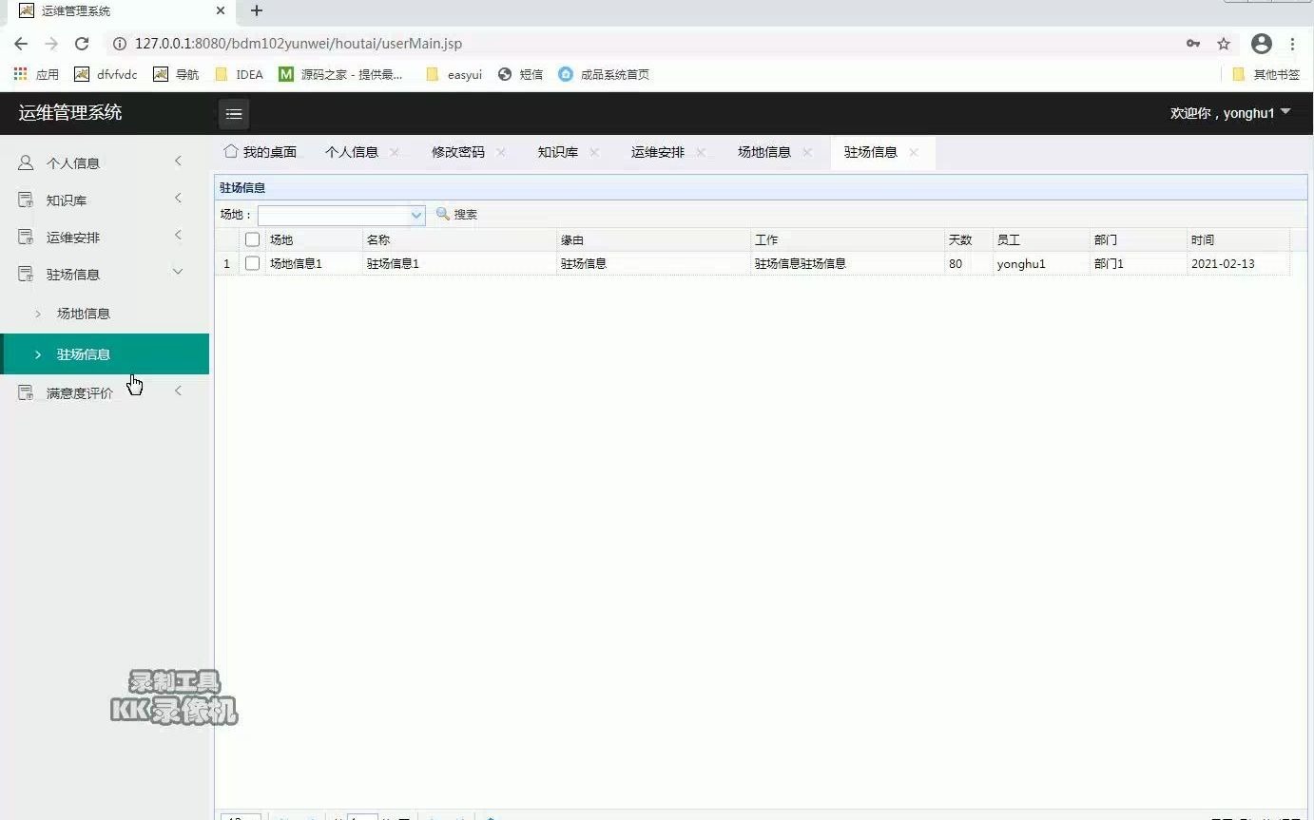Expand the 个人信息 sidebar menu
This screenshot has height=820, width=1314.
click(105, 162)
